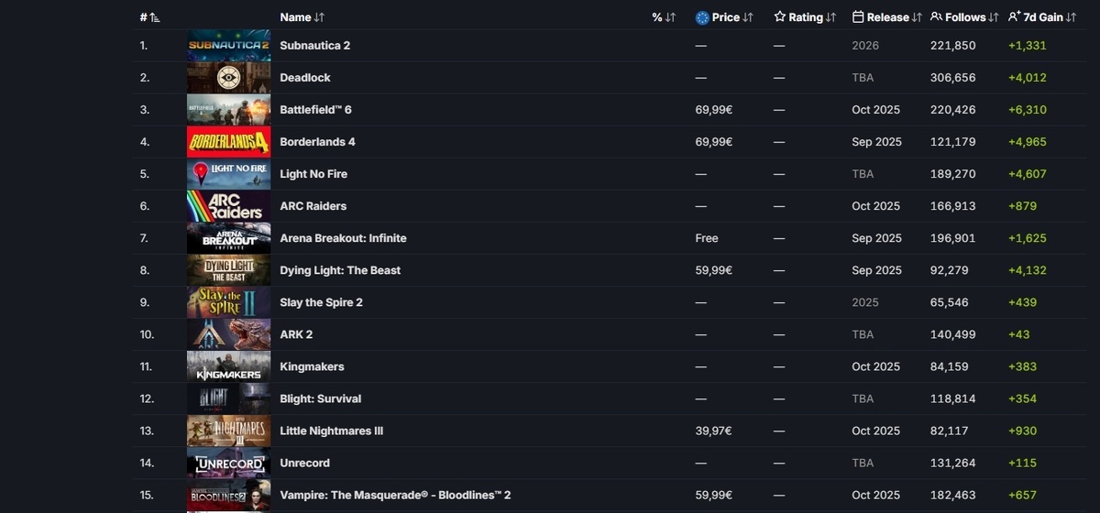The width and height of the screenshot is (1100, 513).
Task: Click ARK 2 weekly gain +43
Action: 1019,334
